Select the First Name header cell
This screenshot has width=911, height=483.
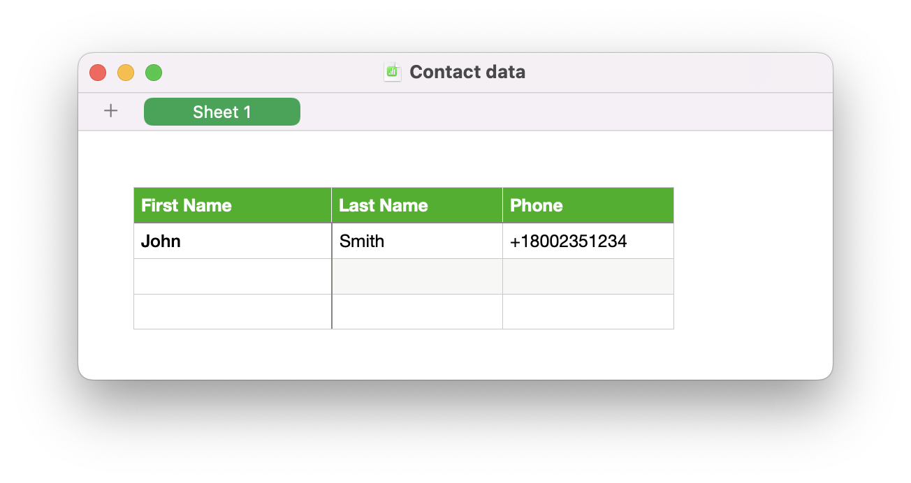pos(232,205)
